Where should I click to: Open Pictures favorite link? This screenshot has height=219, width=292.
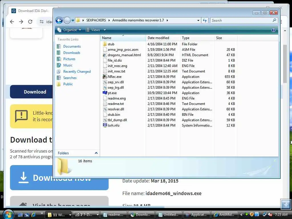pyautogui.click(x=69, y=59)
